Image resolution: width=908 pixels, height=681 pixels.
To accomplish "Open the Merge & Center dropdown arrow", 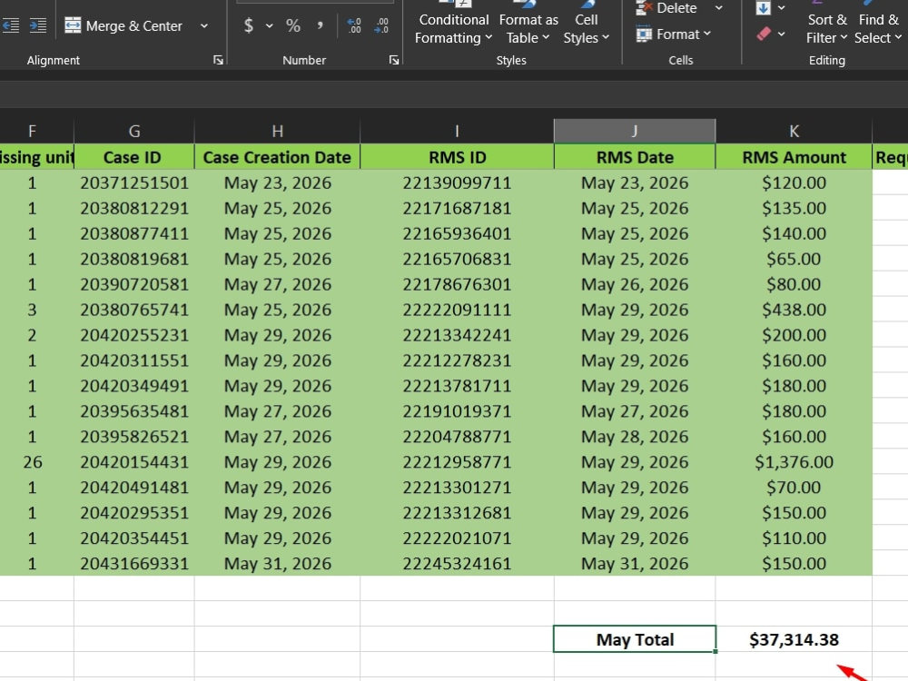I will click(203, 26).
